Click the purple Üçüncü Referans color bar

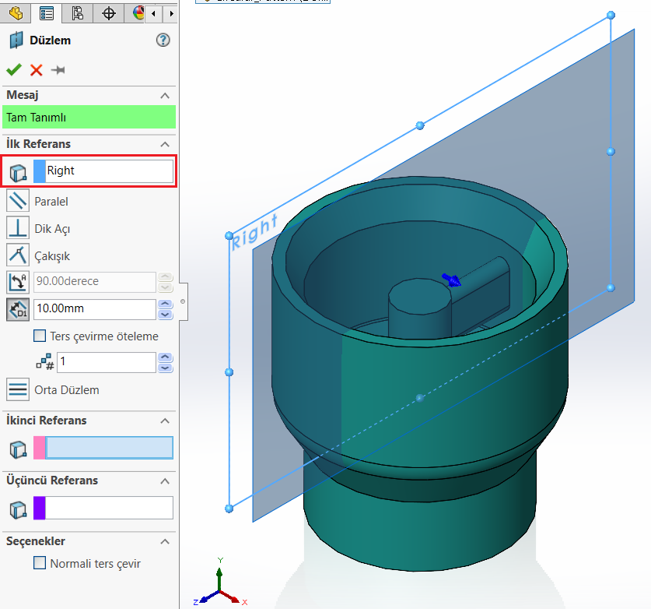pyautogui.click(x=40, y=509)
